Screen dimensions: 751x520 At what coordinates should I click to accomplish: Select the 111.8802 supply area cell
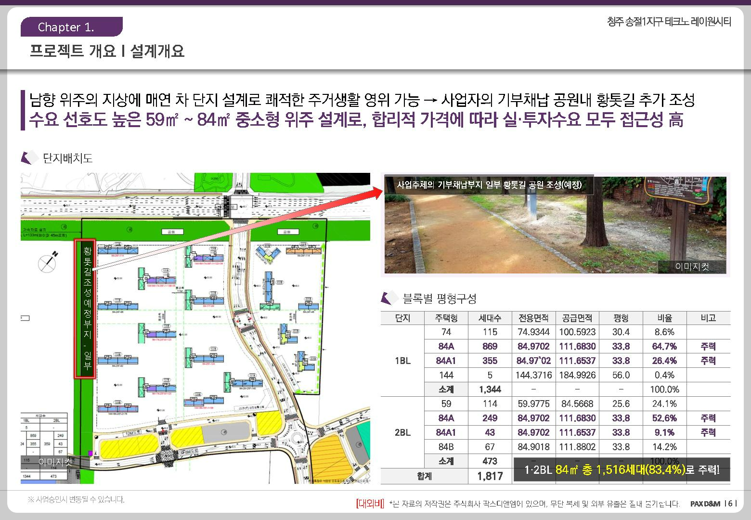click(577, 447)
